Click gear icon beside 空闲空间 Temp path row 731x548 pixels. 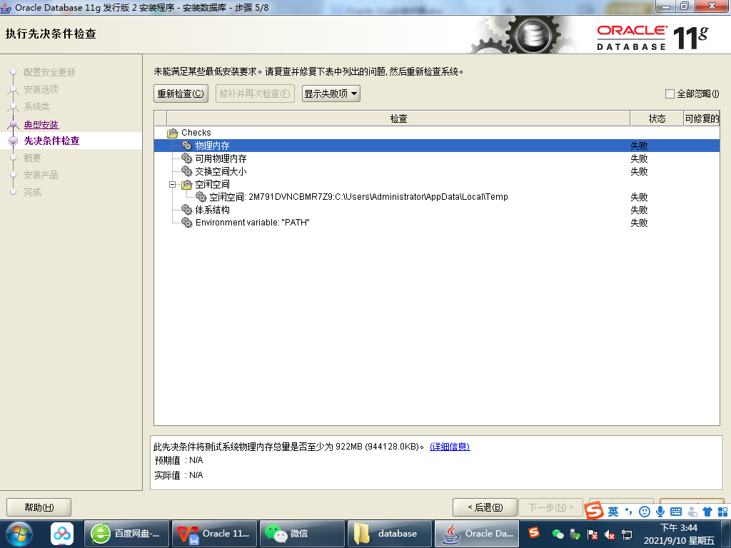click(x=201, y=197)
